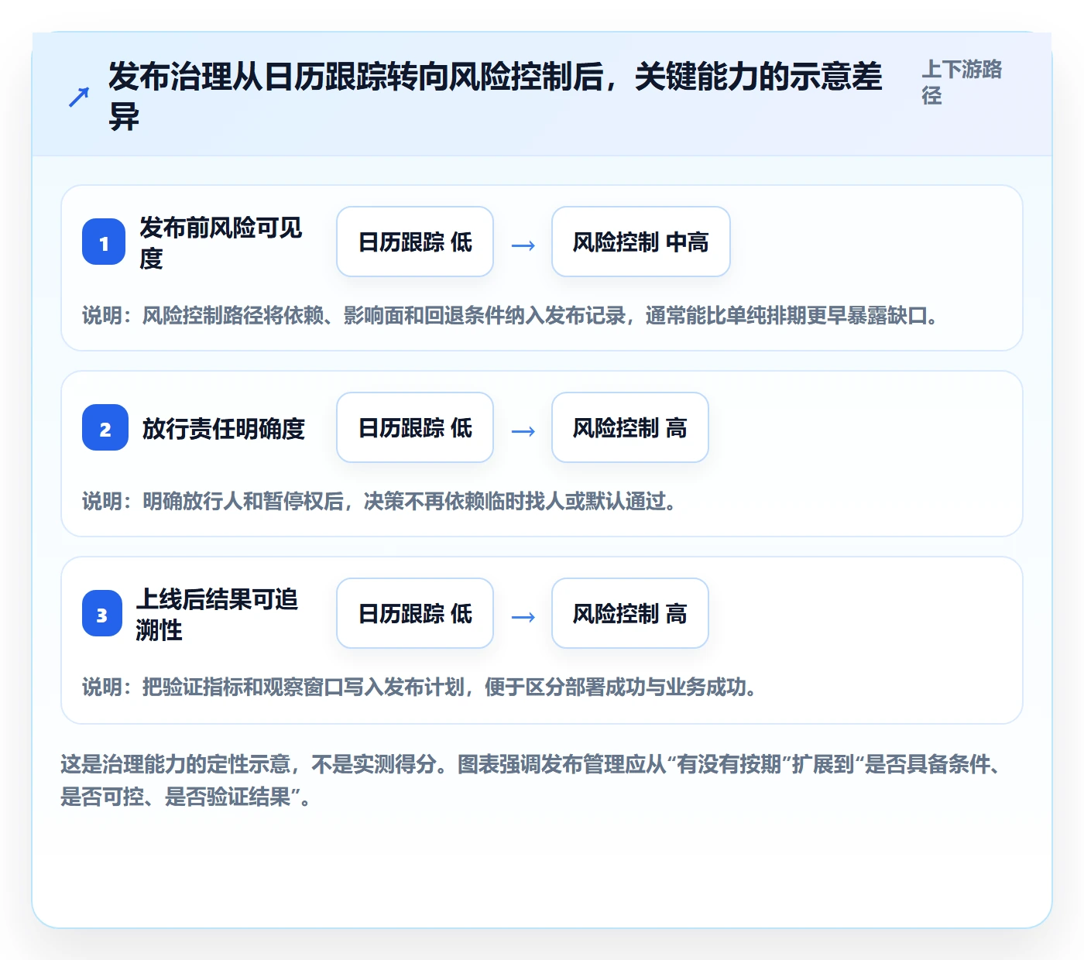The width and height of the screenshot is (1084, 960).
Task: Click the note starting '说明：明确放行人和暂停权后'
Action: pos(382,502)
